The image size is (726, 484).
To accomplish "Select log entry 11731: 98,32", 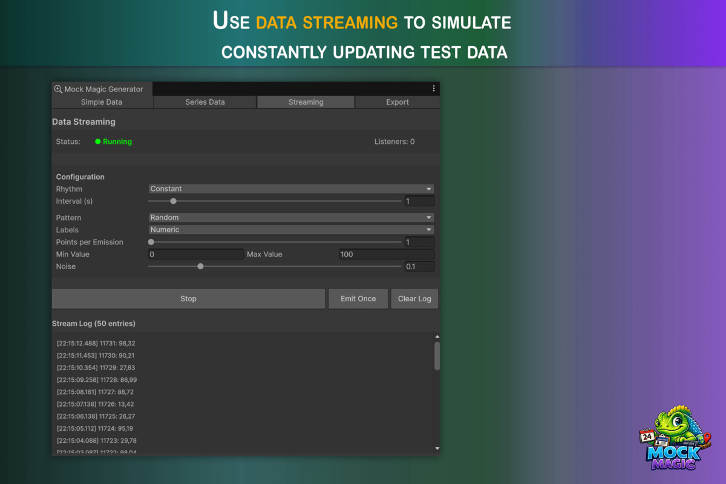I will pos(96,343).
